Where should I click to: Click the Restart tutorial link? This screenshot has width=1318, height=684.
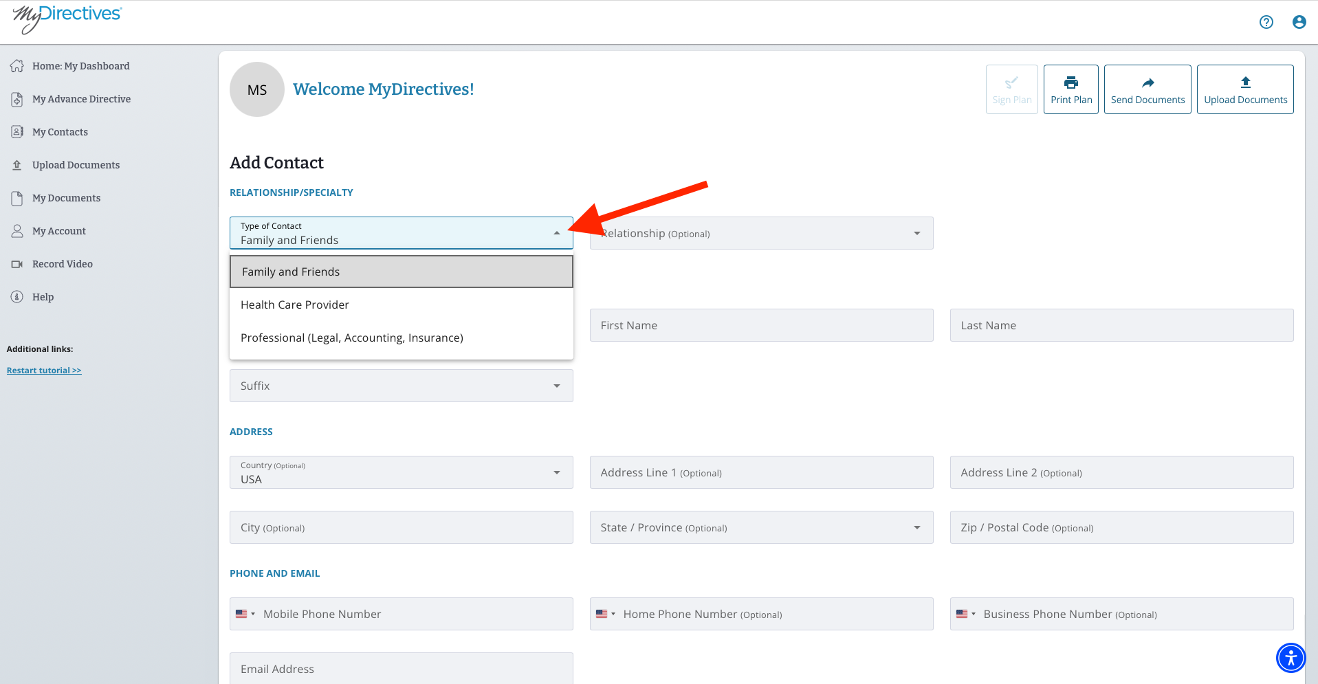click(44, 371)
